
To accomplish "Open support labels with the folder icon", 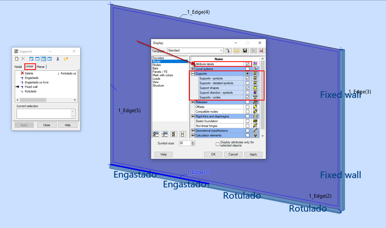I will (x=66, y=59).
